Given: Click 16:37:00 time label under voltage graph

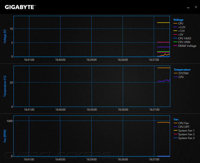Looking at the screenshot, I should [154, 60].
